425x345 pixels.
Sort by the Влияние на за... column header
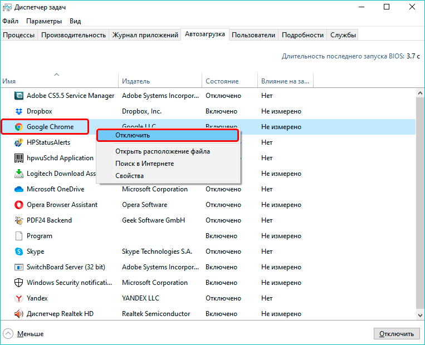tap(285, 81)
